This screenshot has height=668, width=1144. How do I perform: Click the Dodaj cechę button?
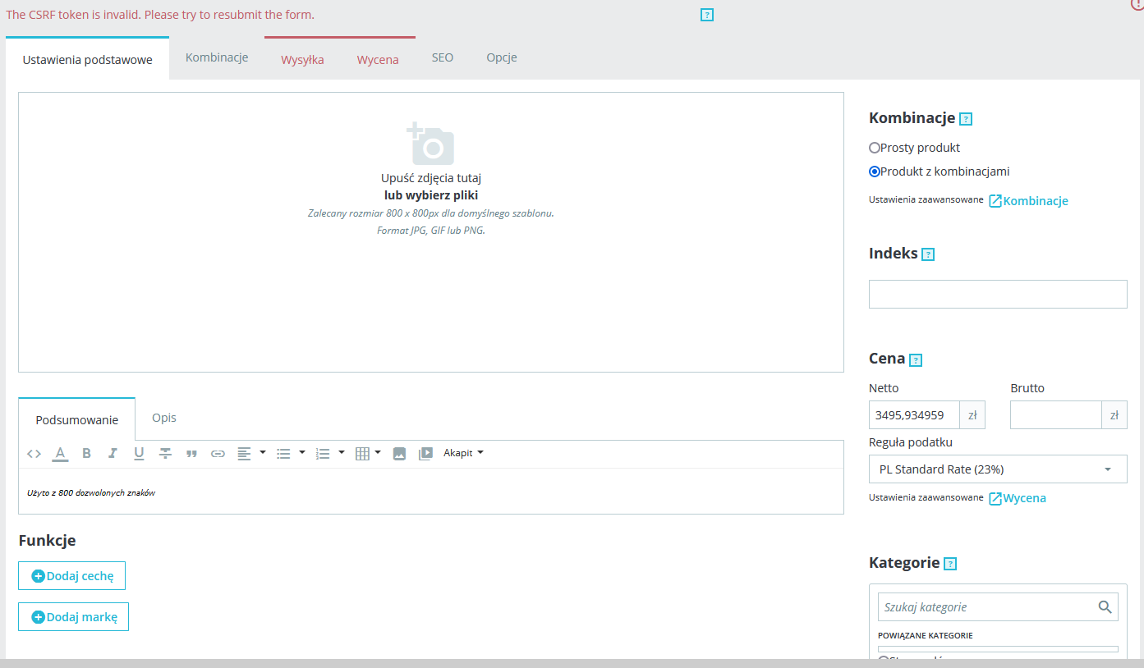pyautogui.click(x=71, y=576)
